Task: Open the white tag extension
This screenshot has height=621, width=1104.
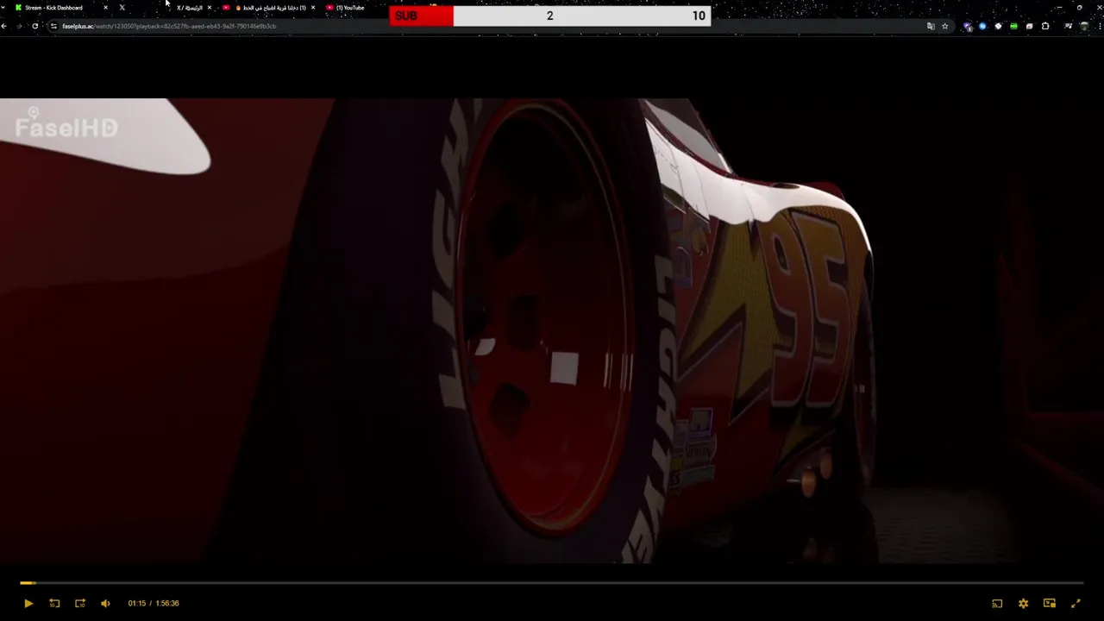Action: [x=998, y=26]
